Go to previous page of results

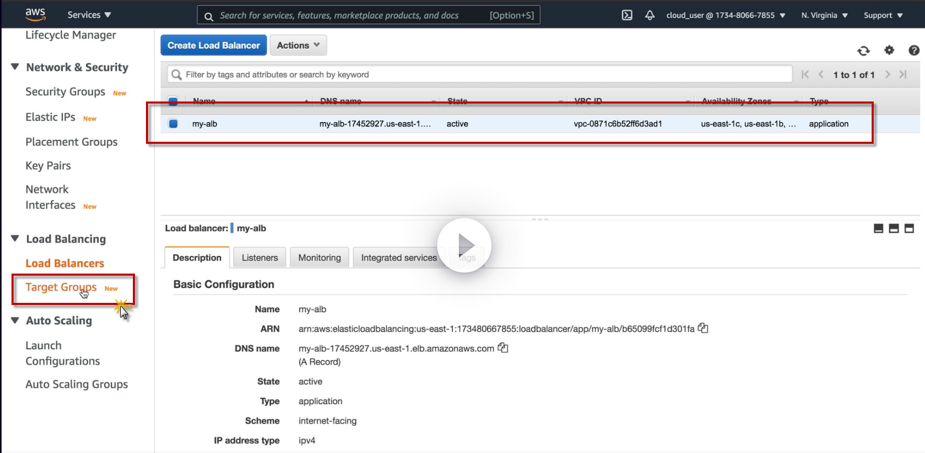(x=821, y=74)
